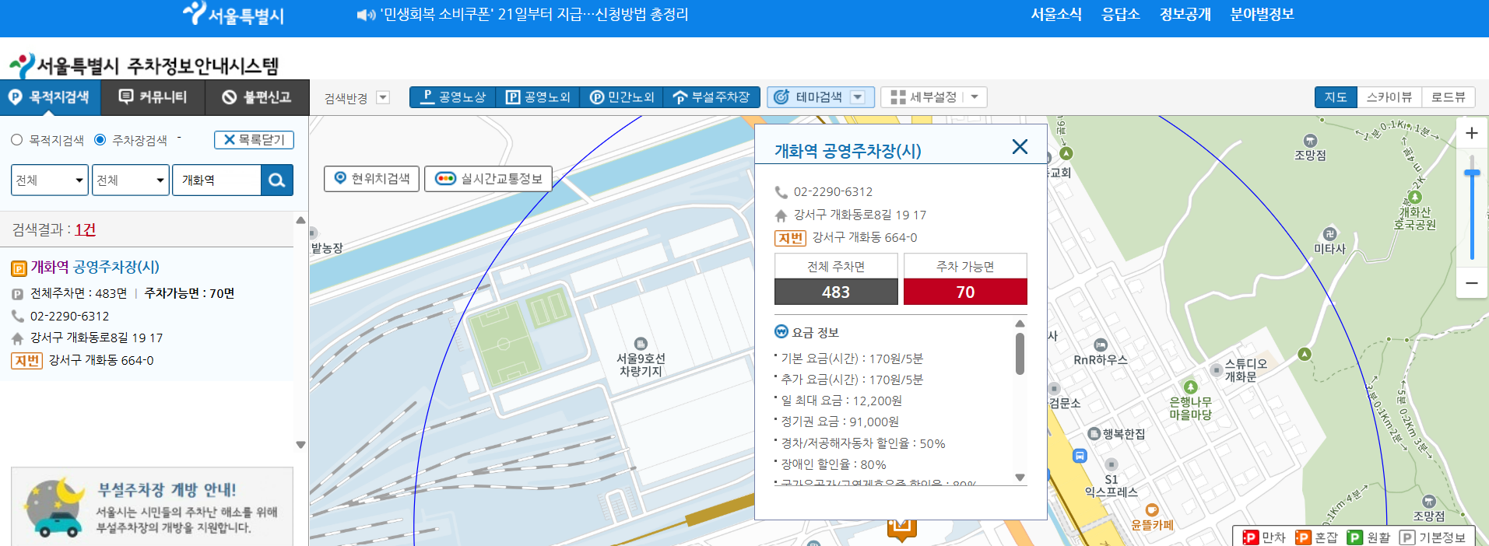
Task: Open the 민생회복 소비쿠폰 news headline
Action: (535, 15)
